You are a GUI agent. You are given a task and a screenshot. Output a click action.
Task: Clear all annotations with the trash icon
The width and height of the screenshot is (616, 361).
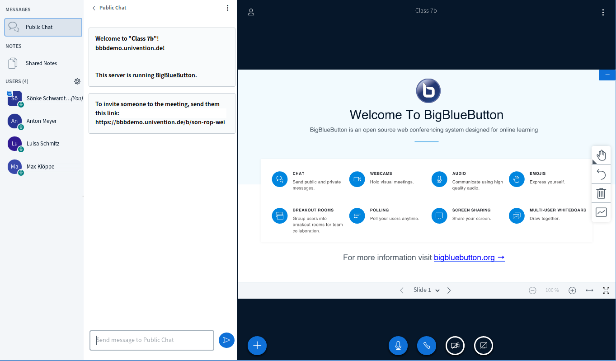tap(601, 193)
